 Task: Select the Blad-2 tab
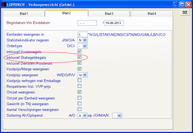[67, 13]
